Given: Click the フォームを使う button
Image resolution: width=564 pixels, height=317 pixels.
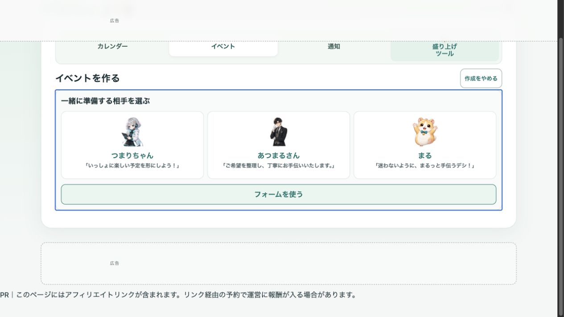Looking at the screenshot, I should [x=279, y=194].
